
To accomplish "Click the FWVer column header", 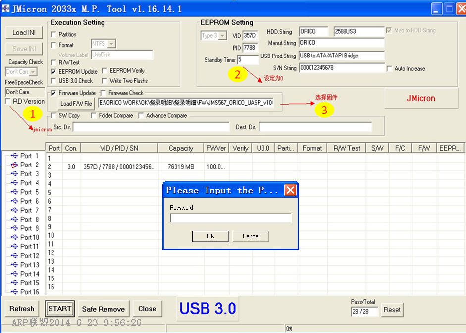I will click(x=216, y=148).
